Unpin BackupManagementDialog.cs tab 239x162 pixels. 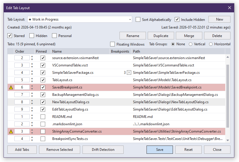(x=43, y=95)
